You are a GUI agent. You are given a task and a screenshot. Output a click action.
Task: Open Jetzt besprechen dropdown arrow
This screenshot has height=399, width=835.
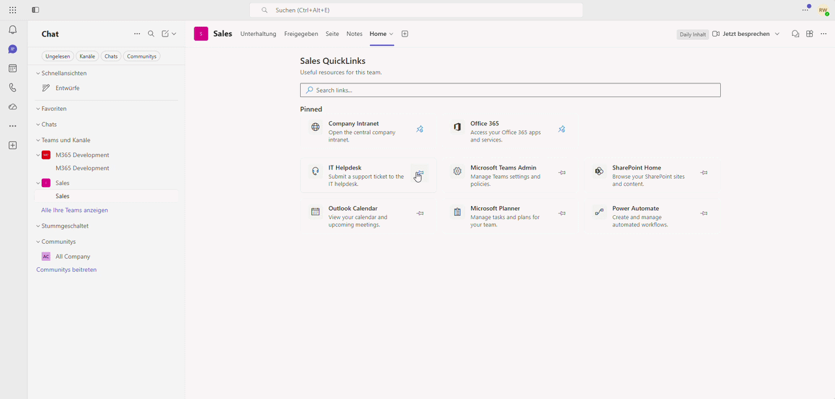point(777,34)
